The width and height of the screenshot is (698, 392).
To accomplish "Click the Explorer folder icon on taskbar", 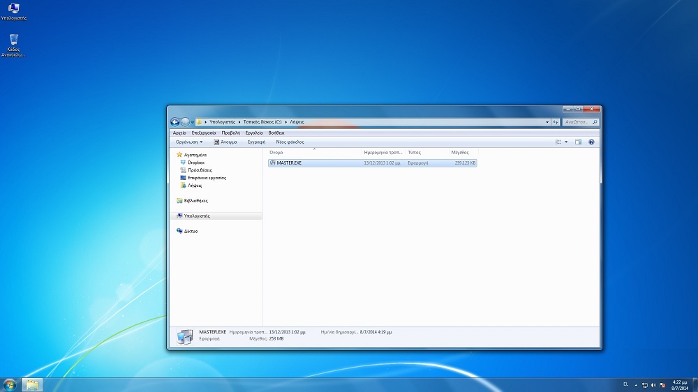I will [32, 385].
